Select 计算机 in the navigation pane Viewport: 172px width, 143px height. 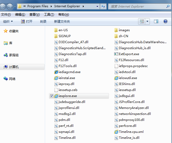pos(14,67)
